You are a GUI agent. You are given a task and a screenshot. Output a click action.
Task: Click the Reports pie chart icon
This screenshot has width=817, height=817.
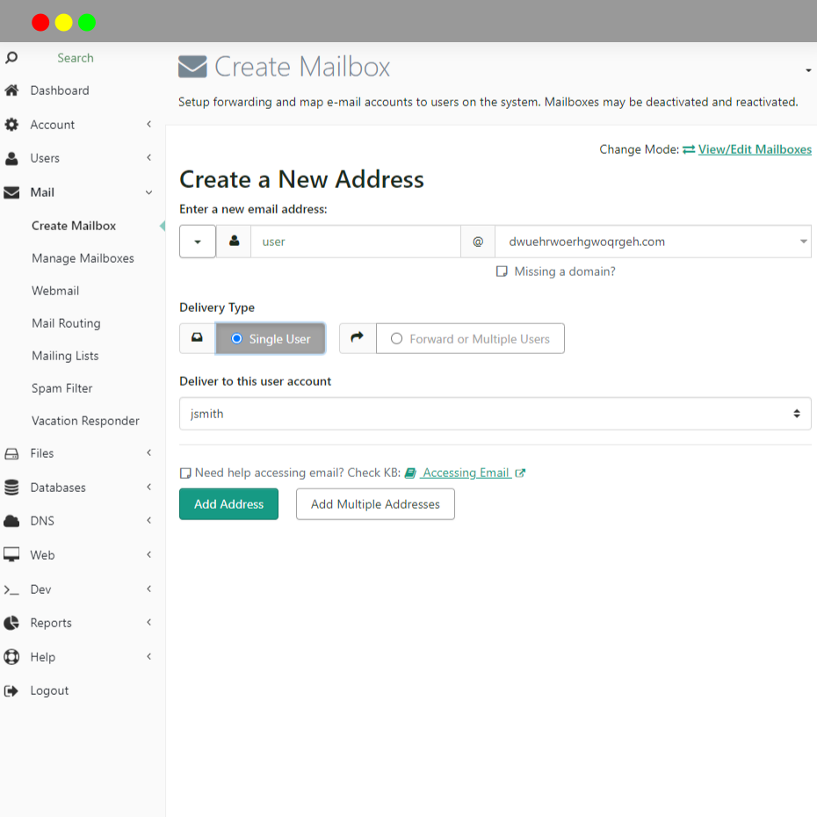(11, 623)
